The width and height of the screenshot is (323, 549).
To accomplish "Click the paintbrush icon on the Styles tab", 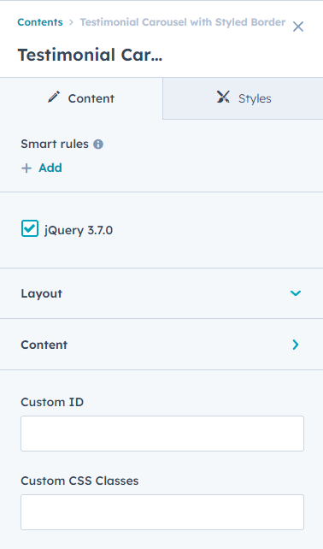I will pos(223,97).
